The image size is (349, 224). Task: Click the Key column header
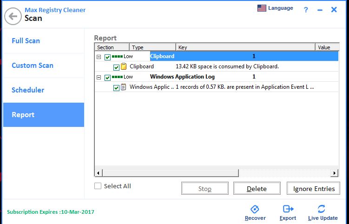click(x=245, y=47)
